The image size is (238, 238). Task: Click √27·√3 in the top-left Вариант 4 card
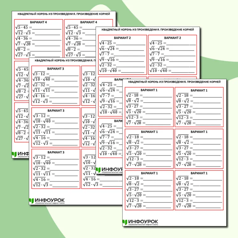pyautogui.click(x=23, y=55)
